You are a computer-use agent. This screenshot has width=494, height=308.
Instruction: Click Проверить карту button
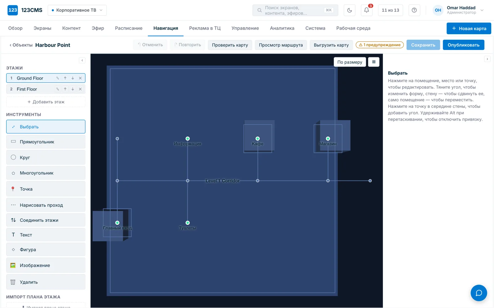(x=230, y=45)
